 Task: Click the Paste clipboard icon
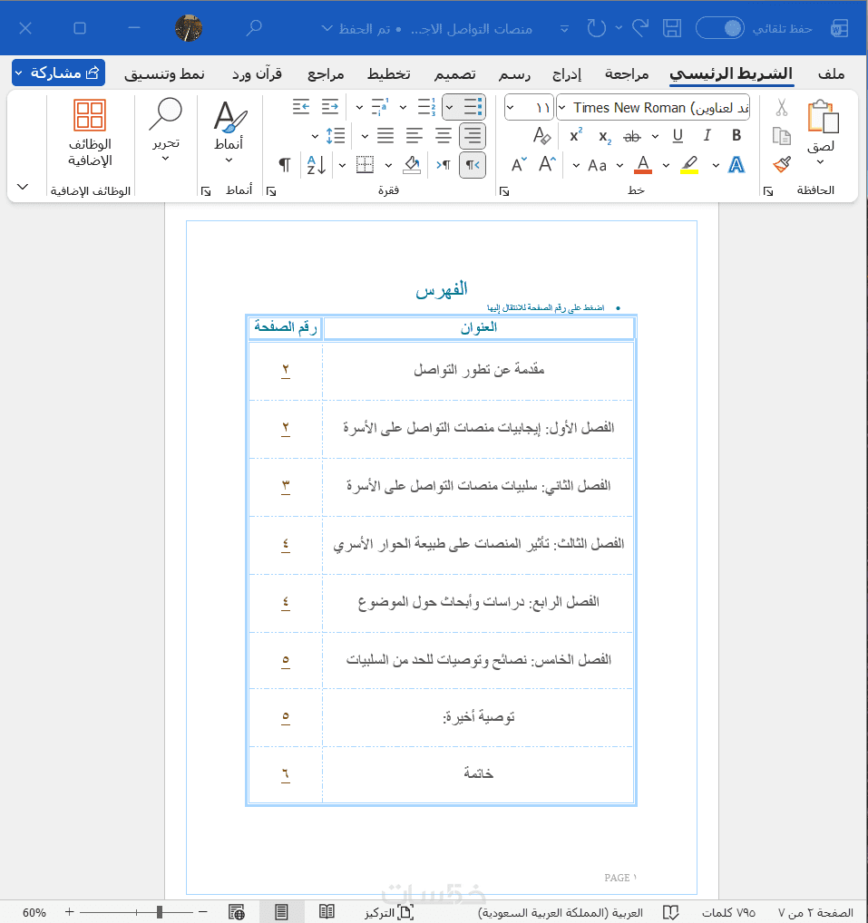[x=823, y=117]
